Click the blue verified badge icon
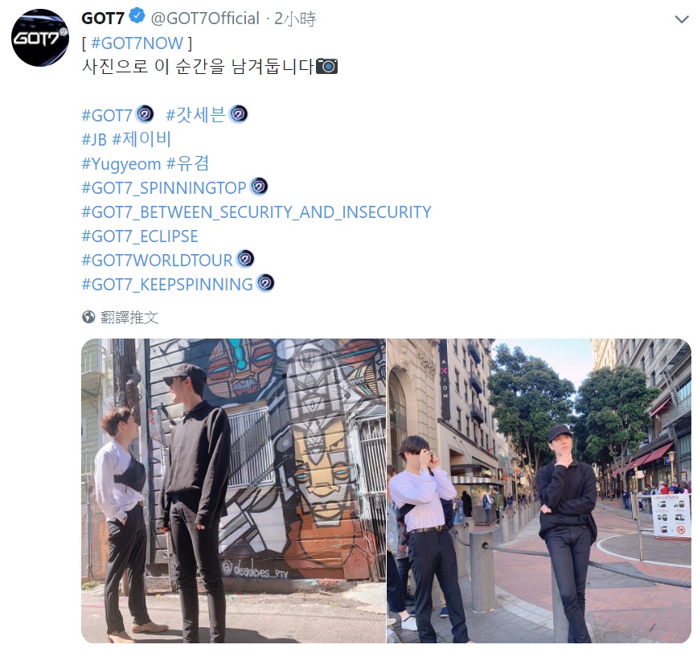This screenshot has width=697, height=657. [x=137, y=16]
